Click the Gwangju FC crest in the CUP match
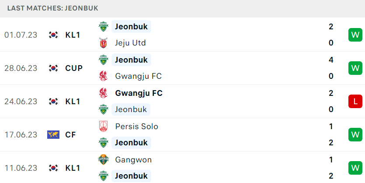This screenshot has width=365, height=183. (x=103, y=76)
